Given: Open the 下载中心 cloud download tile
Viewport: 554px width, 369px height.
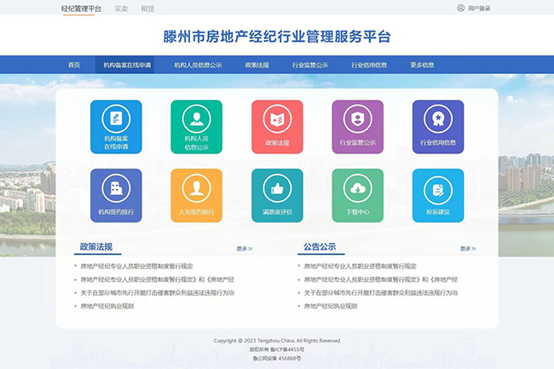Looking at the screenshot, I should (357, 195).
